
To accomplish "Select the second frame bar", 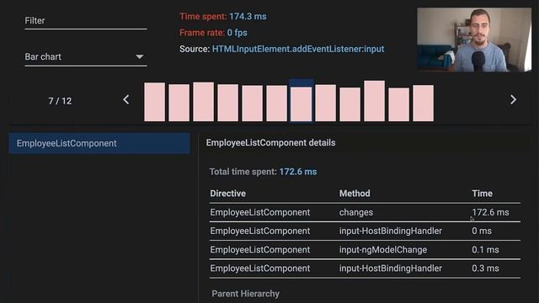I will pos(179,103).
